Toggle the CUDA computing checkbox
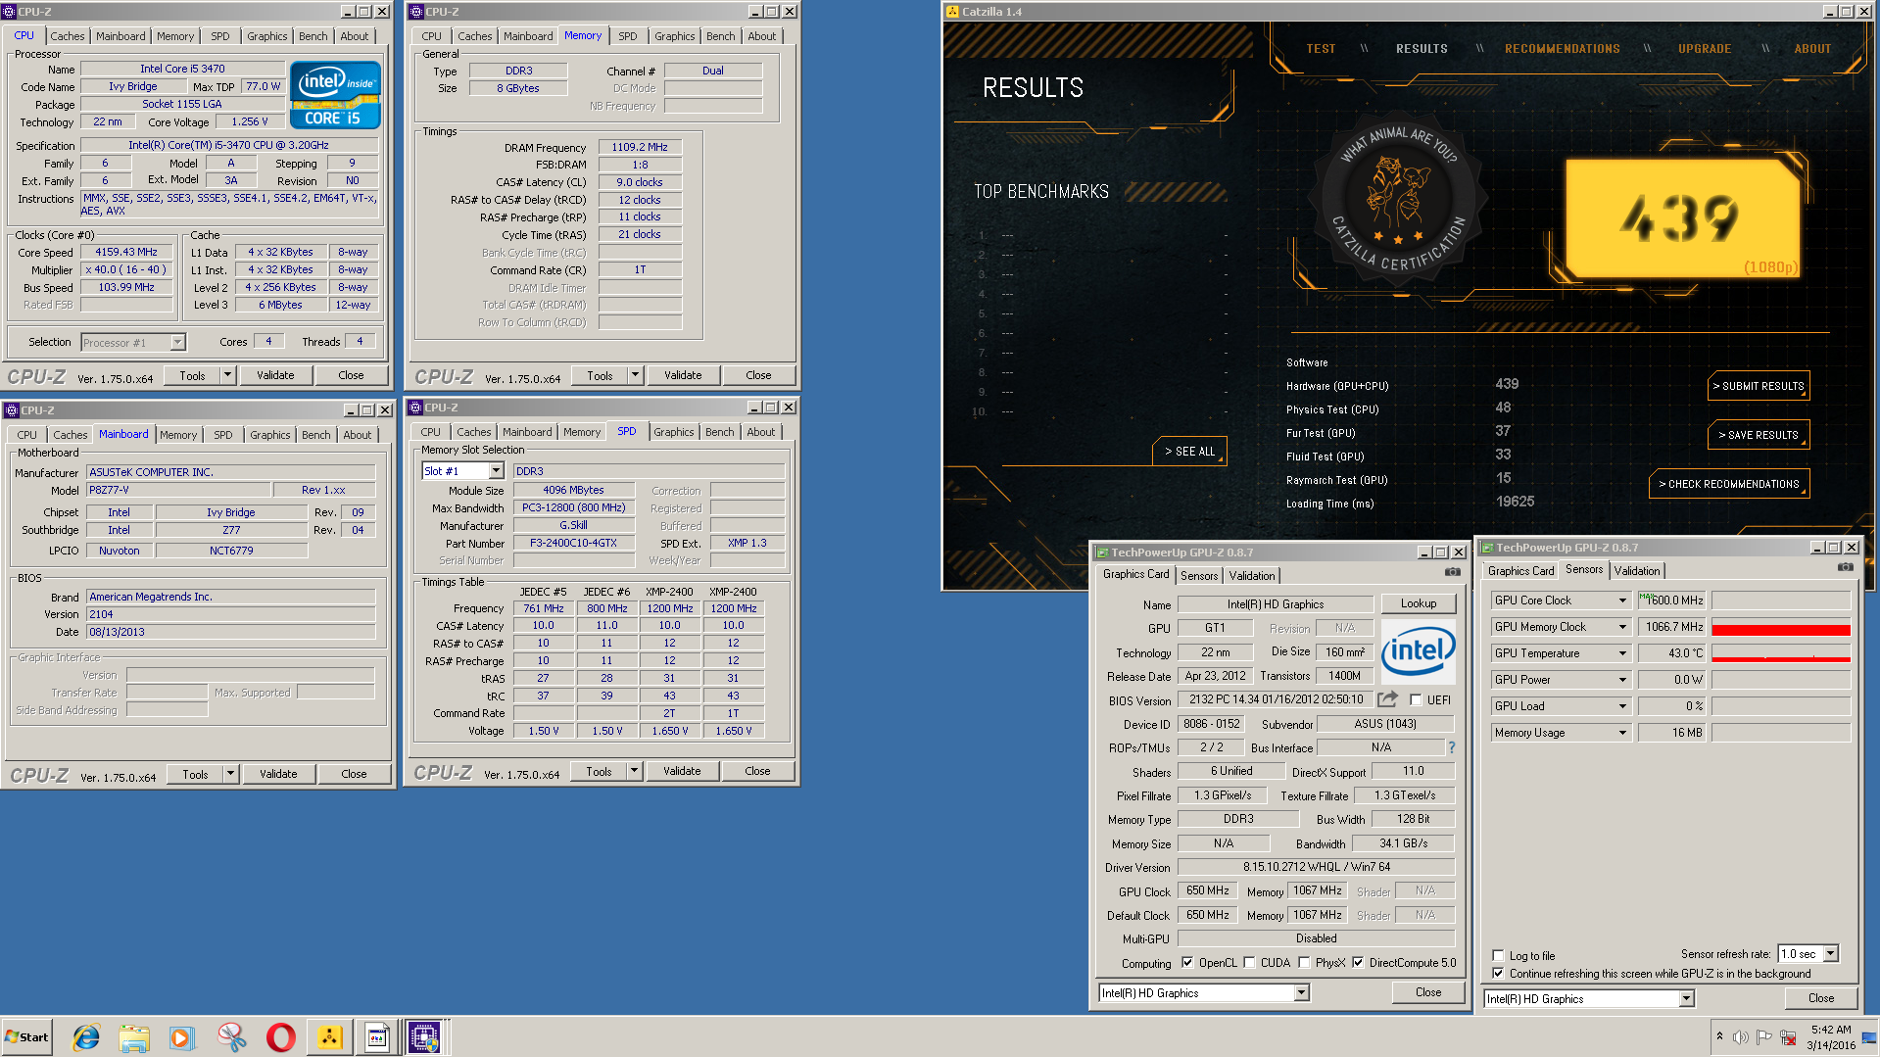This screenshot has width=1880, height=1057. 1249,963
